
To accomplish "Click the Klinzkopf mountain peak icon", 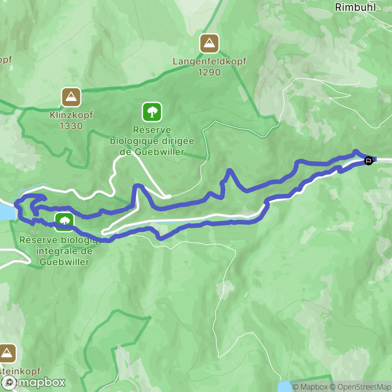I will coord(71,97).
